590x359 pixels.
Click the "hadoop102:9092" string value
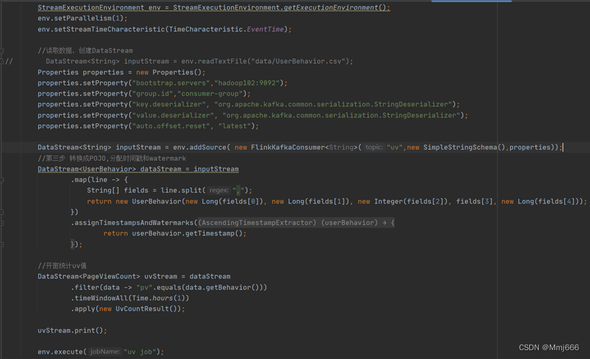[247, 82]
